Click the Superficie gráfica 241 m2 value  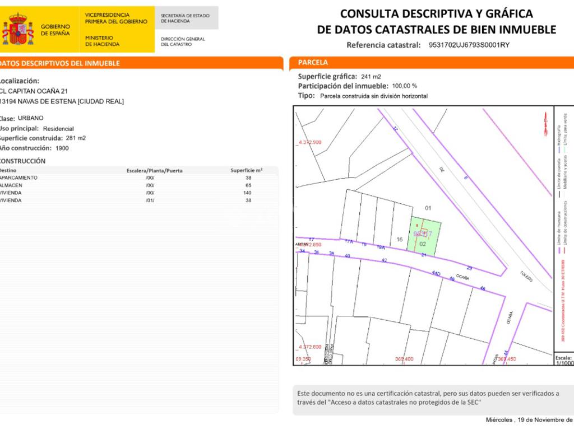371,76
